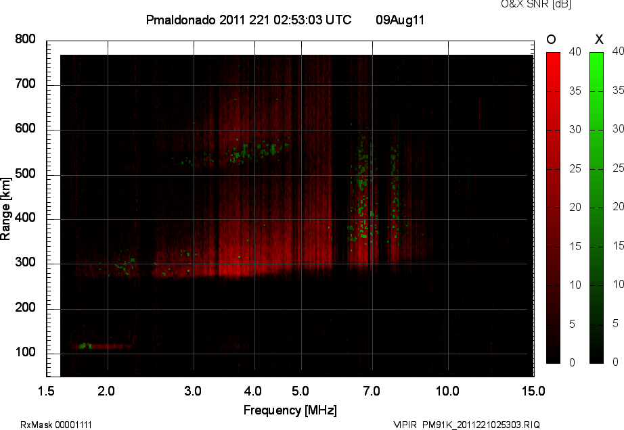Select the 100 km range tick label

[x=25, y=354]
